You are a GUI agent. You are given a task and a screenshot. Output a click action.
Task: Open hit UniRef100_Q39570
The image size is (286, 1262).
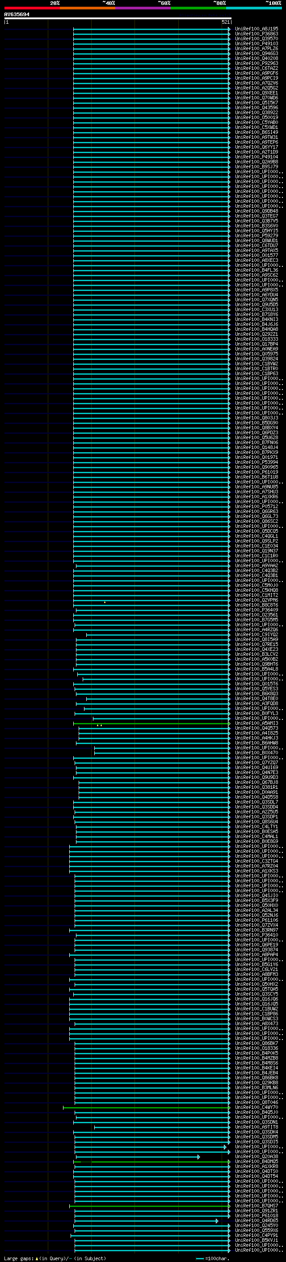(x=257, y=39)
